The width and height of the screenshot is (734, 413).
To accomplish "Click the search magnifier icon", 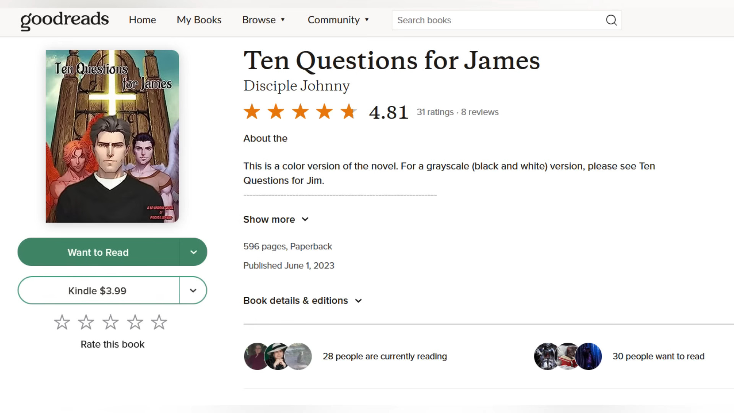I will coord(611,20).
